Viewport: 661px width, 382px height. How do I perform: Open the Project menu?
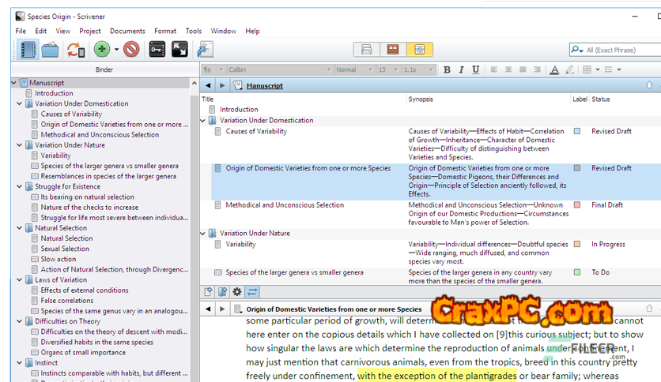tap(90, 31)
